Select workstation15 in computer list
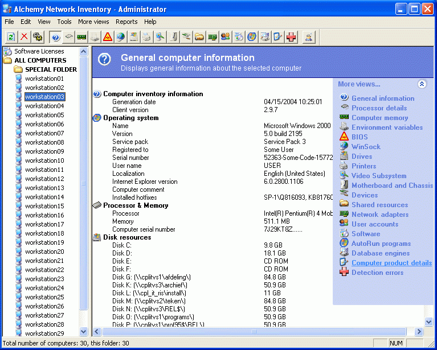Image resolution: width=437 pixels, height=350 pixels. pos(44,206)
